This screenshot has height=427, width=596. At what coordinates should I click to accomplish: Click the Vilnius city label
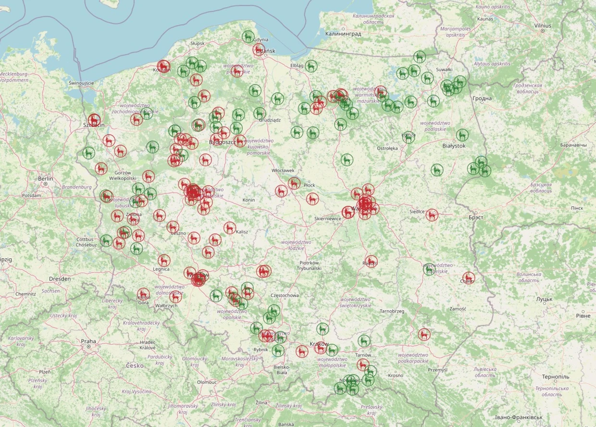542,25
